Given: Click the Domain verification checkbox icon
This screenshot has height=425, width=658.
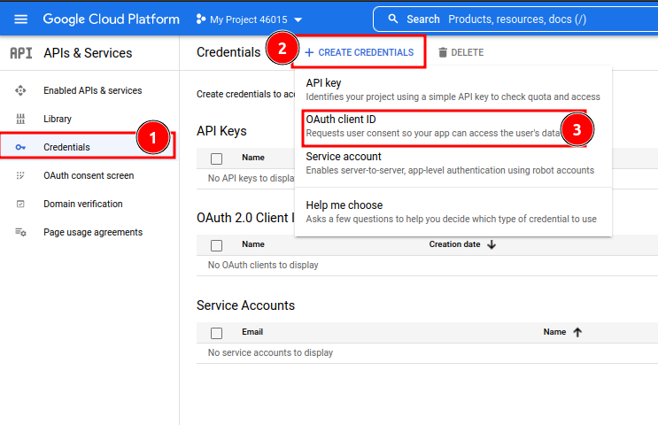Looking at the screenshot, I should click(20, 204).
